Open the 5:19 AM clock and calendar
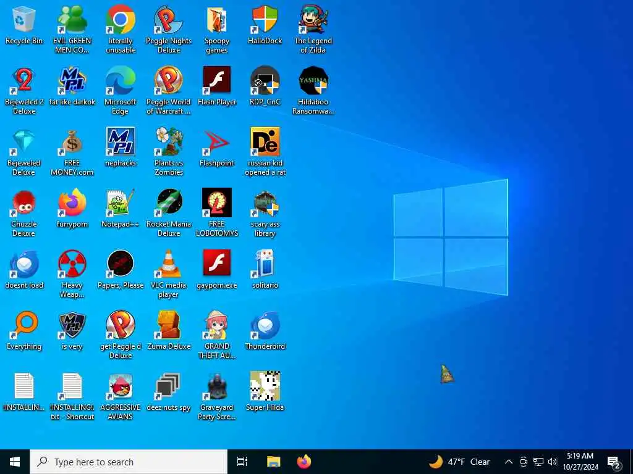This screenshot has width=633, height=474. (580, 462)
